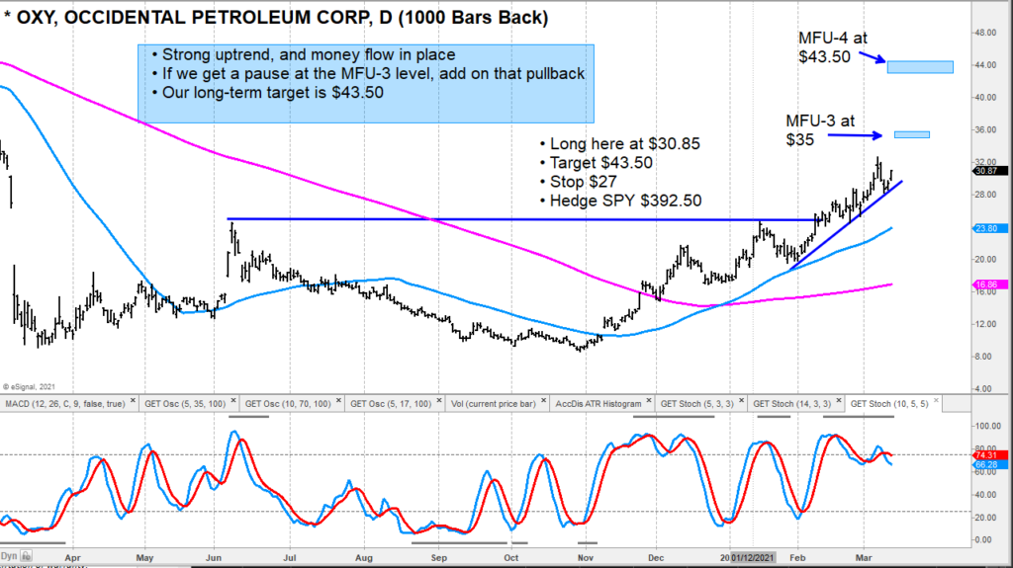
Task: Click the red 74.31 stochastic value label
Action: (x=989, y=455)
